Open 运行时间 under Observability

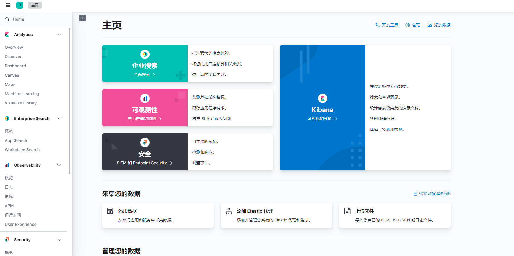point(13,215)
